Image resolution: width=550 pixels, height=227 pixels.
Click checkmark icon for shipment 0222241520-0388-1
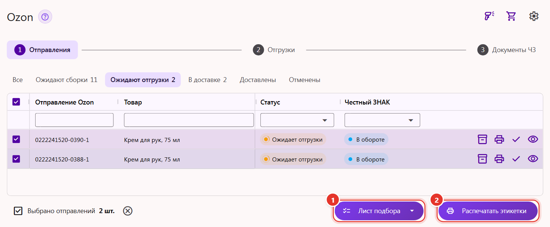[x=516, y=159]
